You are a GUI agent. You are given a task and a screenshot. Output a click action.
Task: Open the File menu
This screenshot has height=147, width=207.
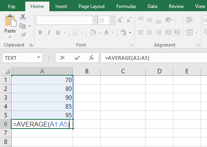click(12, 6)
